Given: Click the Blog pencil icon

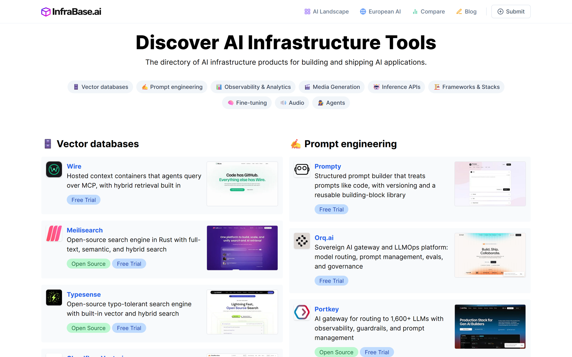Looking at the screenshot, I should 459,12.
